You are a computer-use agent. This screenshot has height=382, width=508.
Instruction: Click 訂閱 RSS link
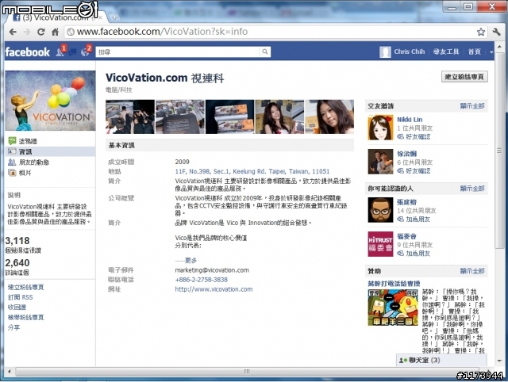pos(20,297)
